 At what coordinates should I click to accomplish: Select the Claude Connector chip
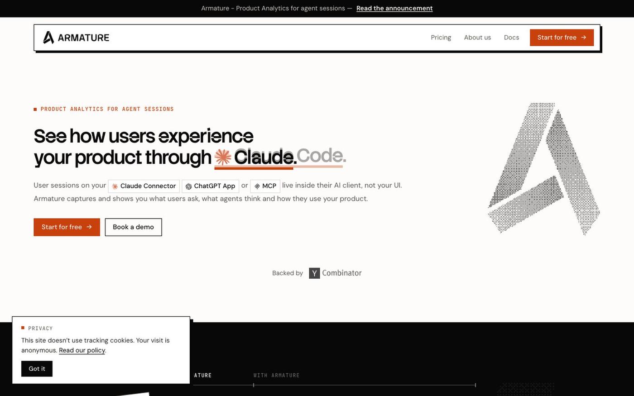144,186
